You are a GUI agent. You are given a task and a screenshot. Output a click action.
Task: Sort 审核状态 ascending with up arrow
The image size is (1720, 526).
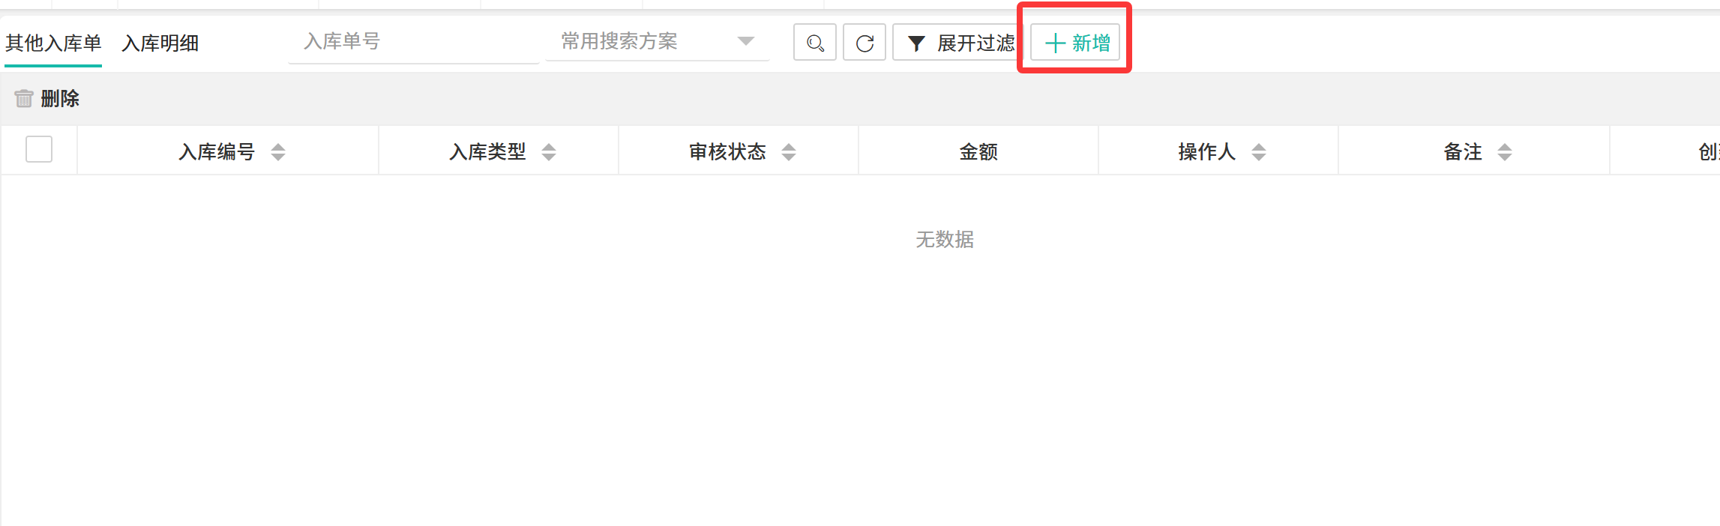tap(789, 147)
